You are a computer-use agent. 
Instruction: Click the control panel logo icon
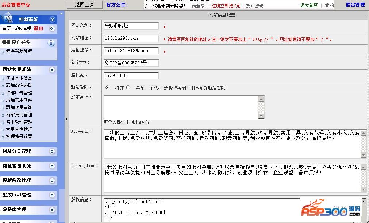(x=8, y=19)
